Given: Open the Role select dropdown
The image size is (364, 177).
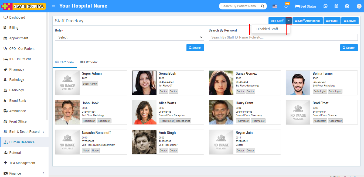Looking at the screenshot, I should click(x=129, y=37).
